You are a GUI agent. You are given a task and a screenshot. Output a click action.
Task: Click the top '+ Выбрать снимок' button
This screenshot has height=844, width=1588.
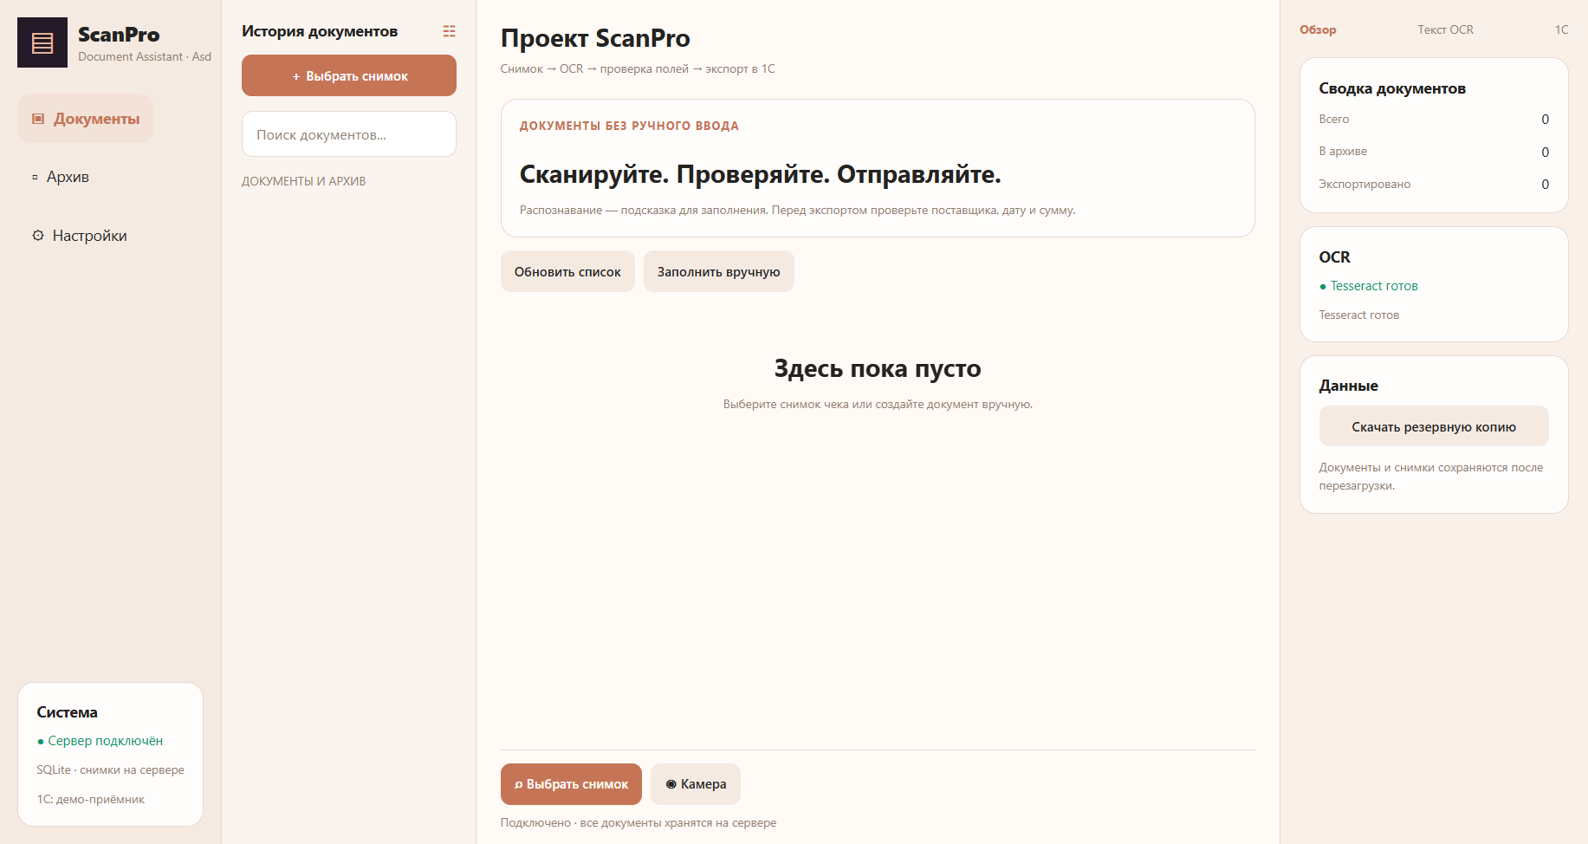[349, 75]
